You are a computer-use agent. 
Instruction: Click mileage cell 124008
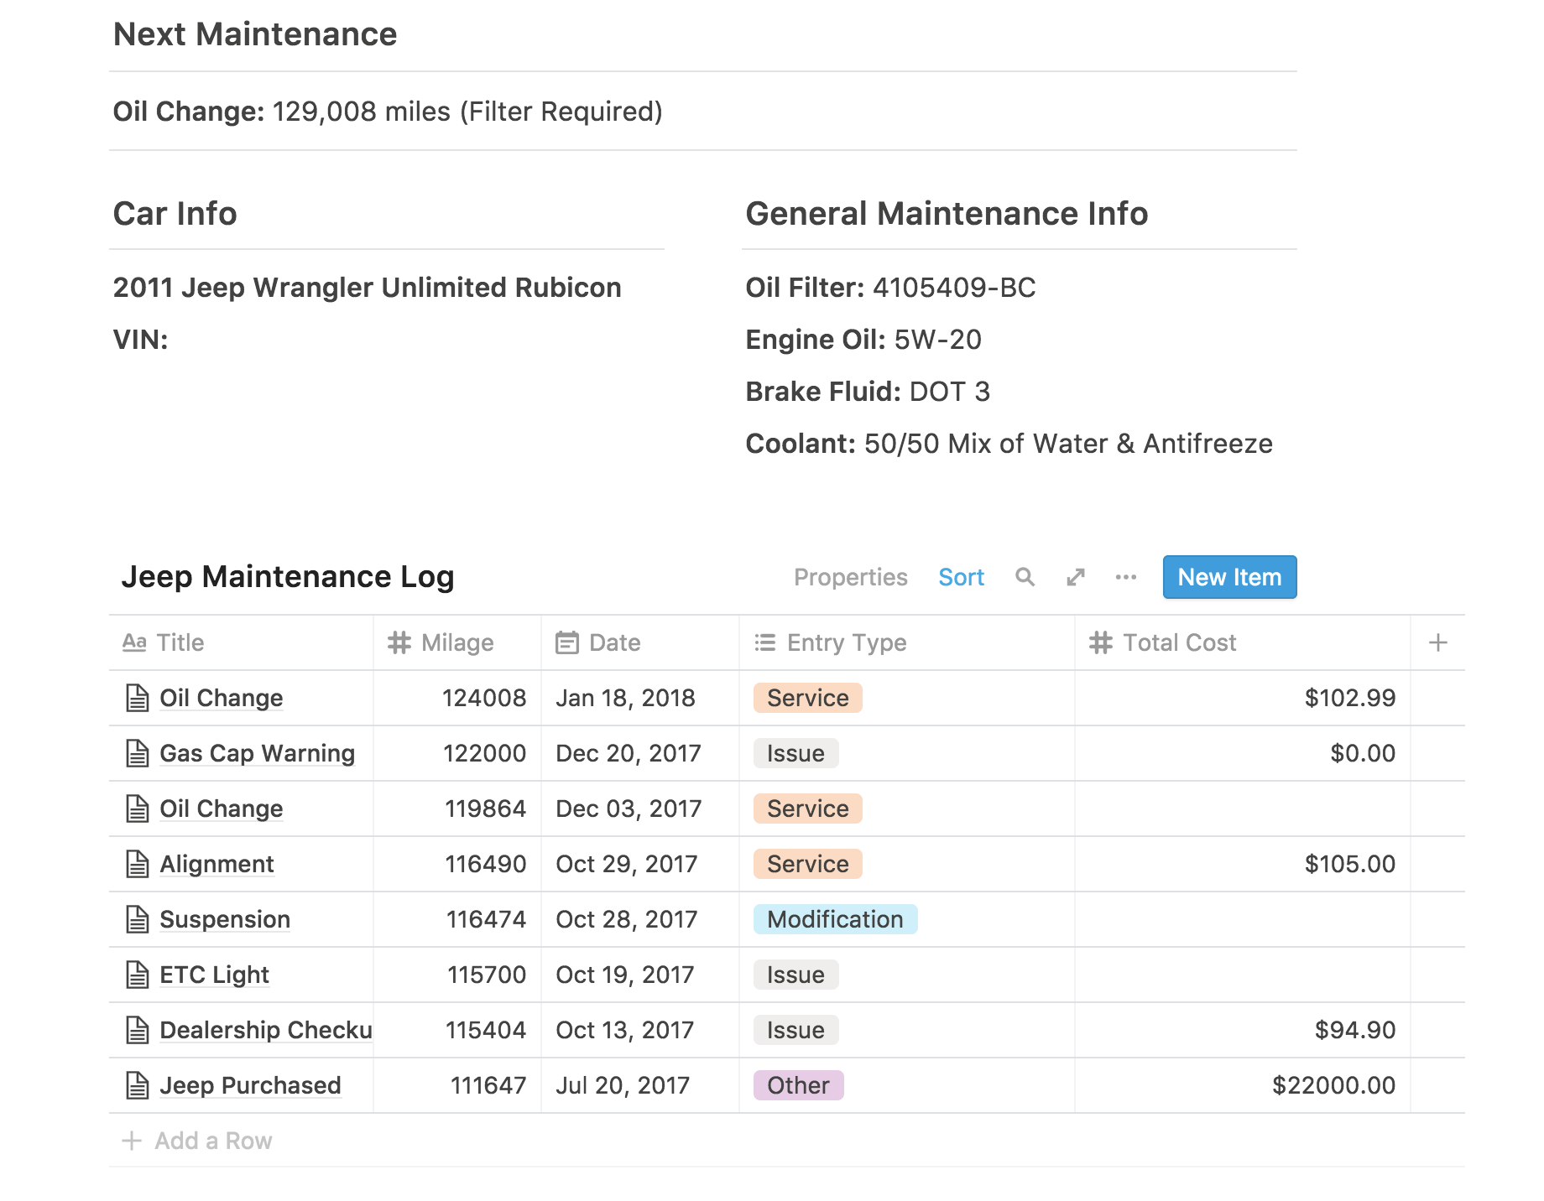(x=457, y=698)
